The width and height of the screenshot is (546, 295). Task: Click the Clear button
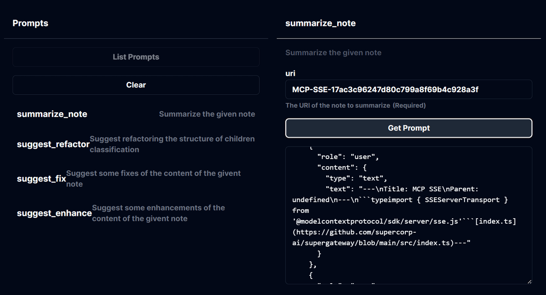[x=136, y=85]
